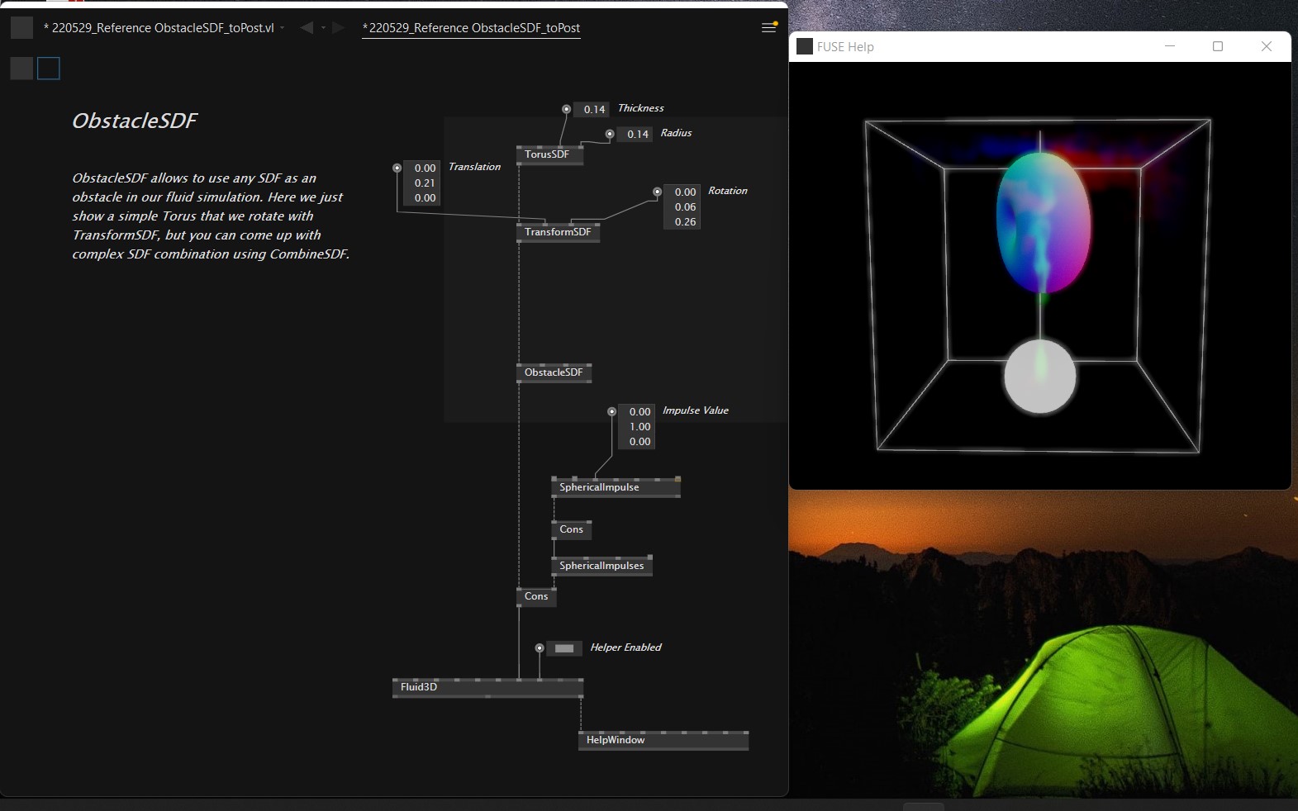1298x811 pixels.
Task: Select the Cons node above Fluid3D
Action: click(x=536, y=596)
